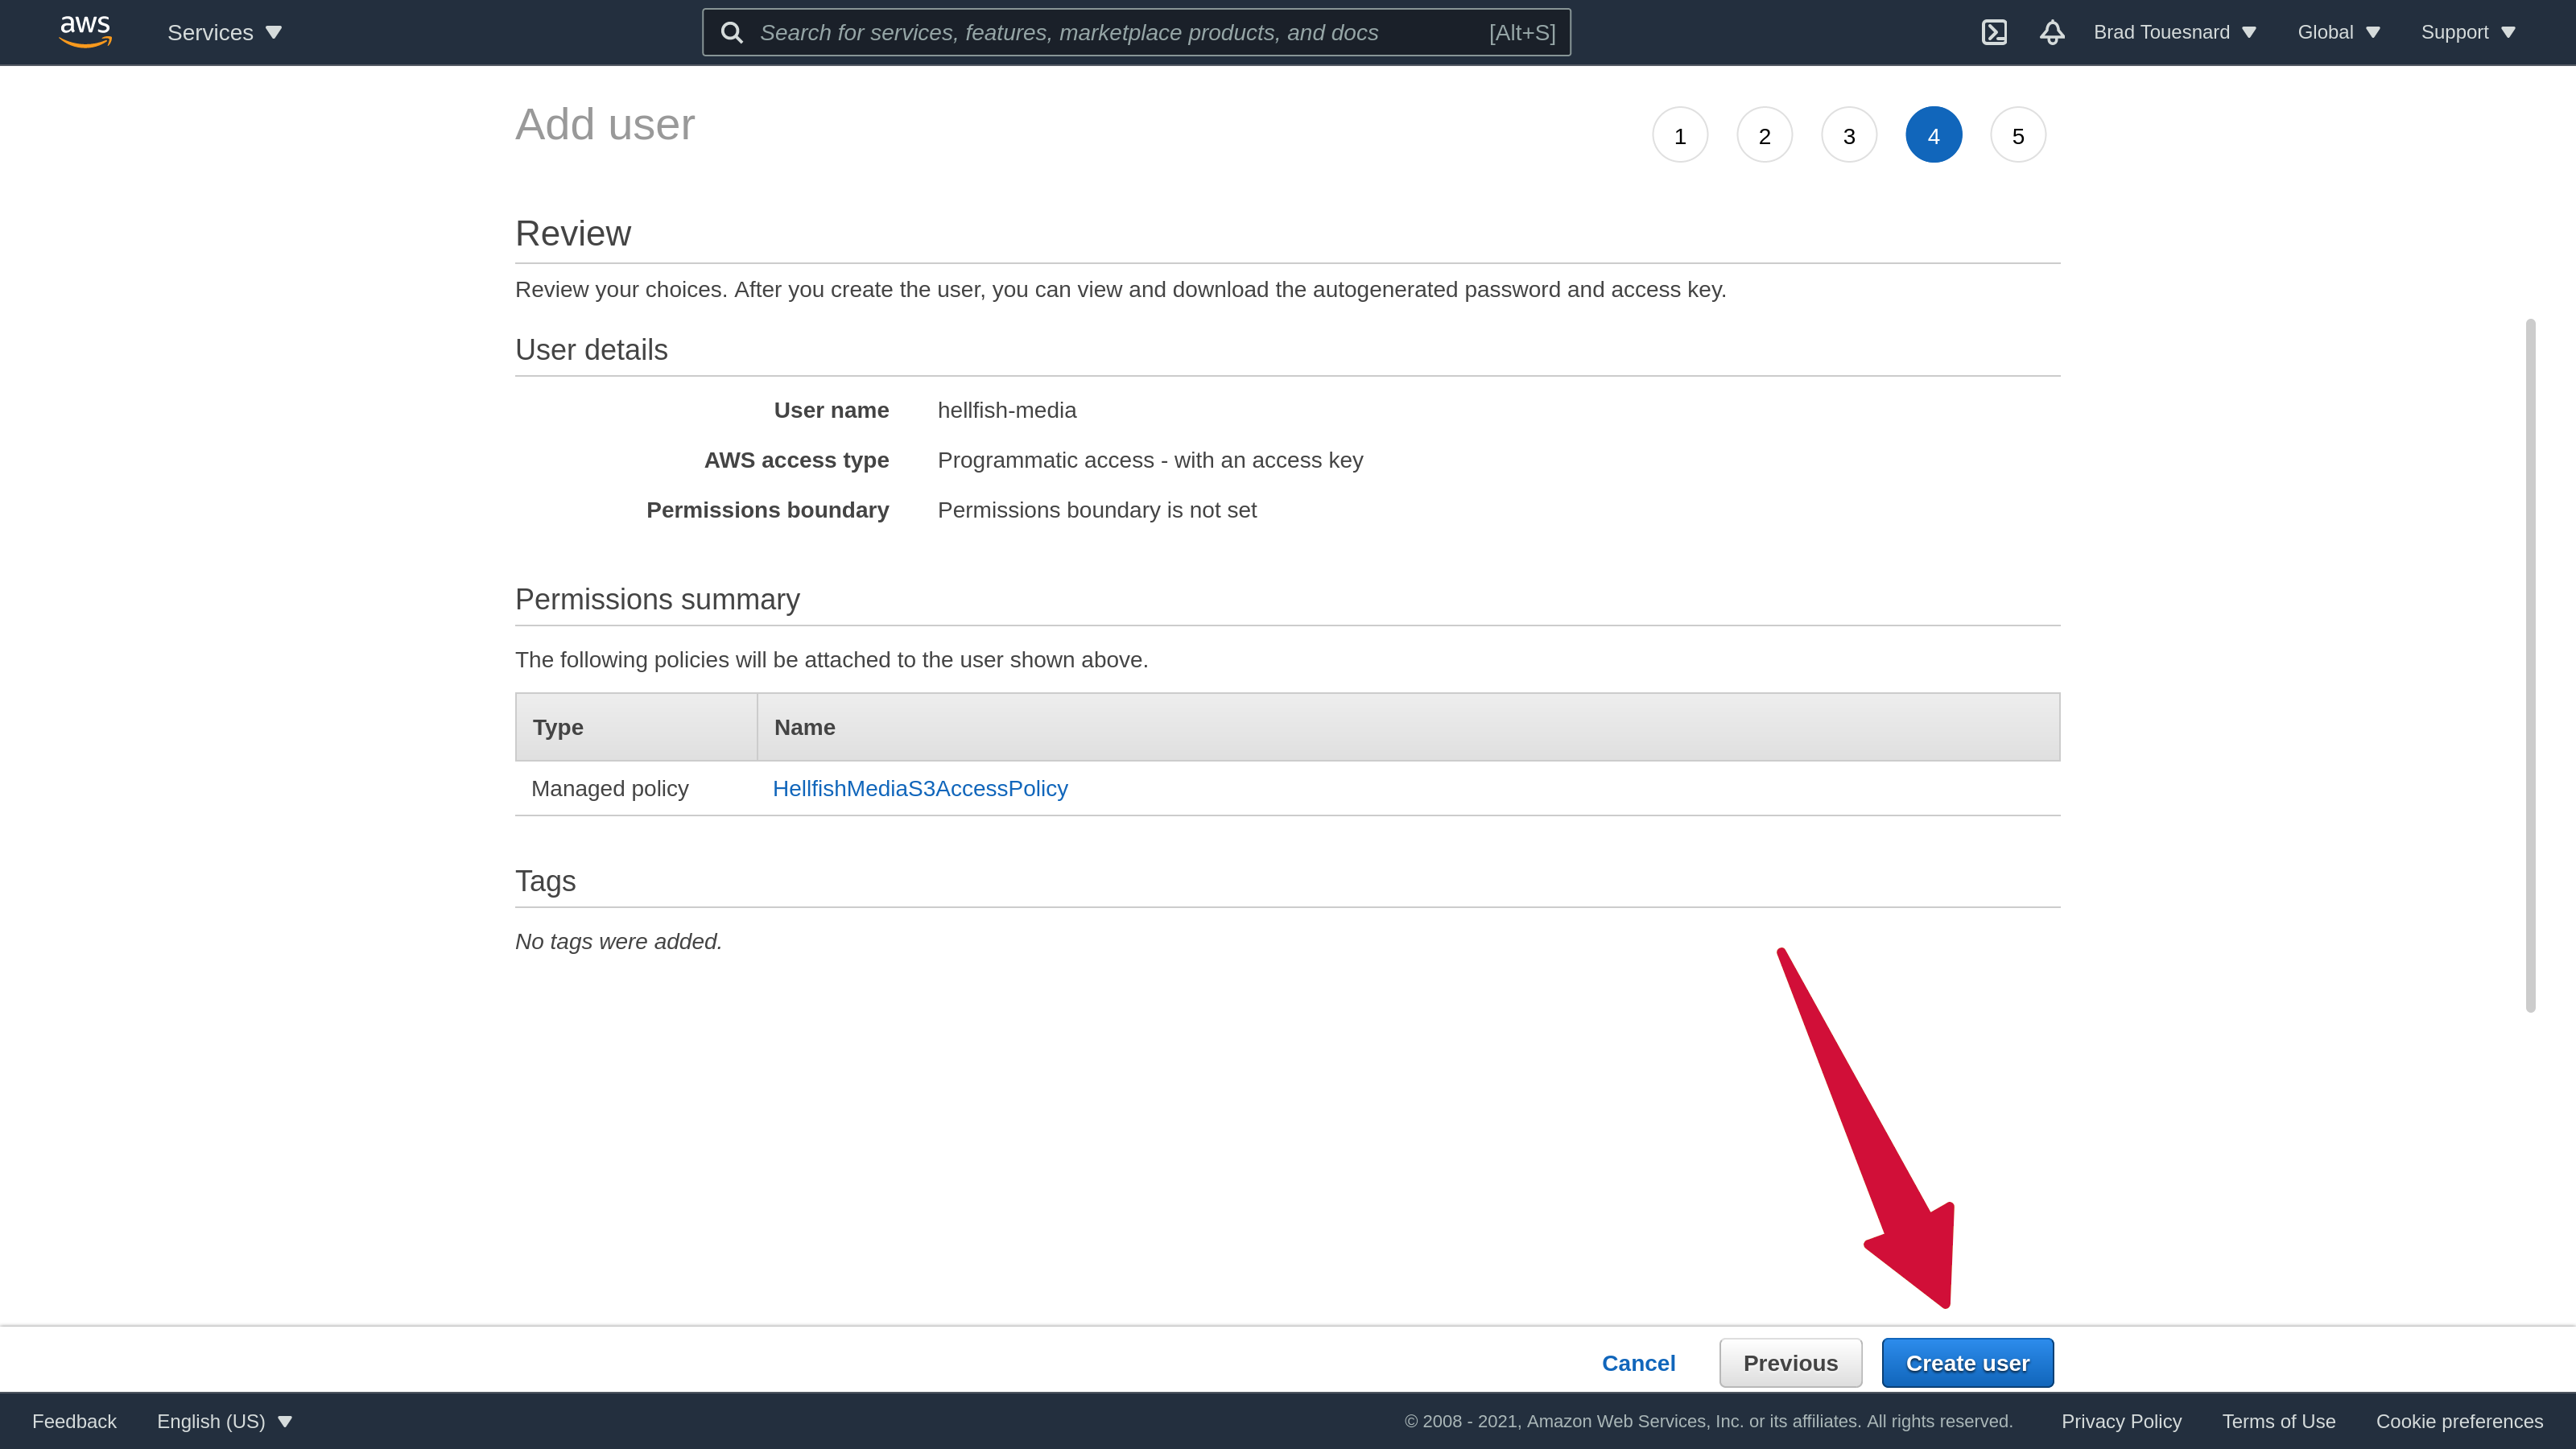Click the search bar magnifier icon

(731, 32)
